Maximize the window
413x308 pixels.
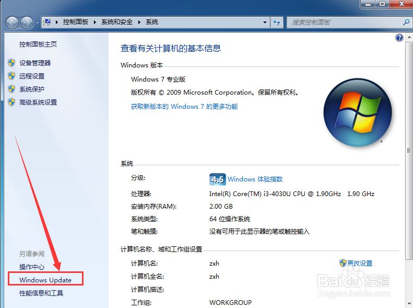click(382, 4)
